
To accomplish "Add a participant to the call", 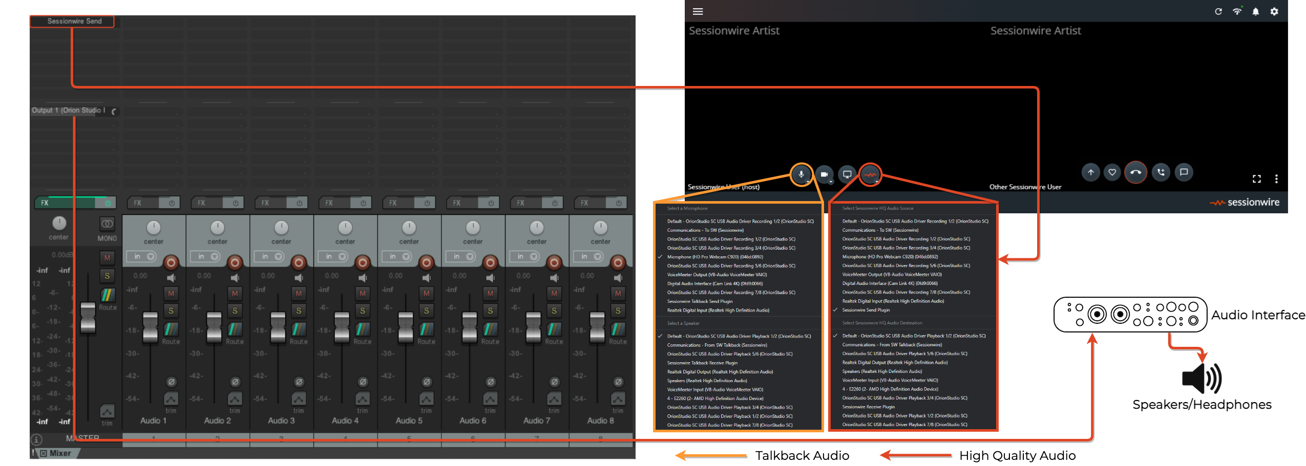I will [1161, 172].
